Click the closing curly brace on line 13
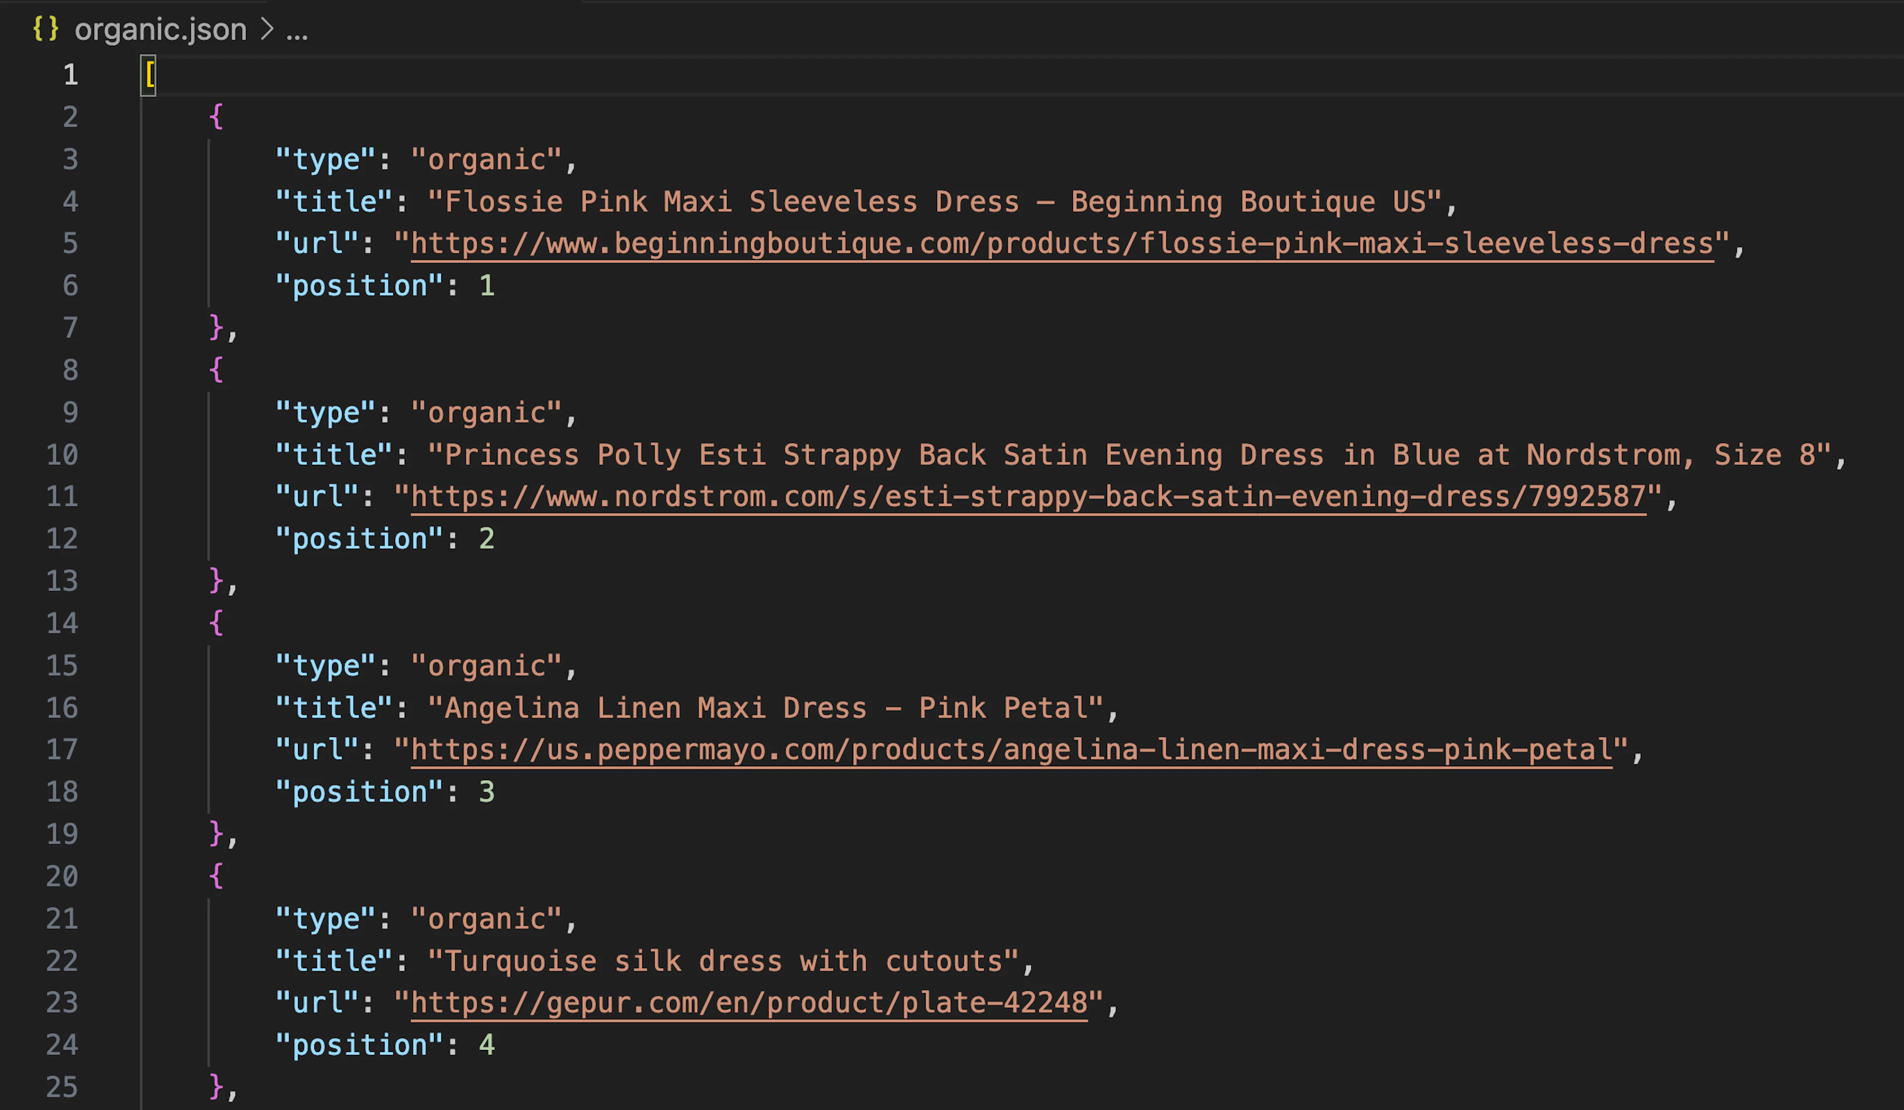Screen dimensions: 1904x1110 216,581
